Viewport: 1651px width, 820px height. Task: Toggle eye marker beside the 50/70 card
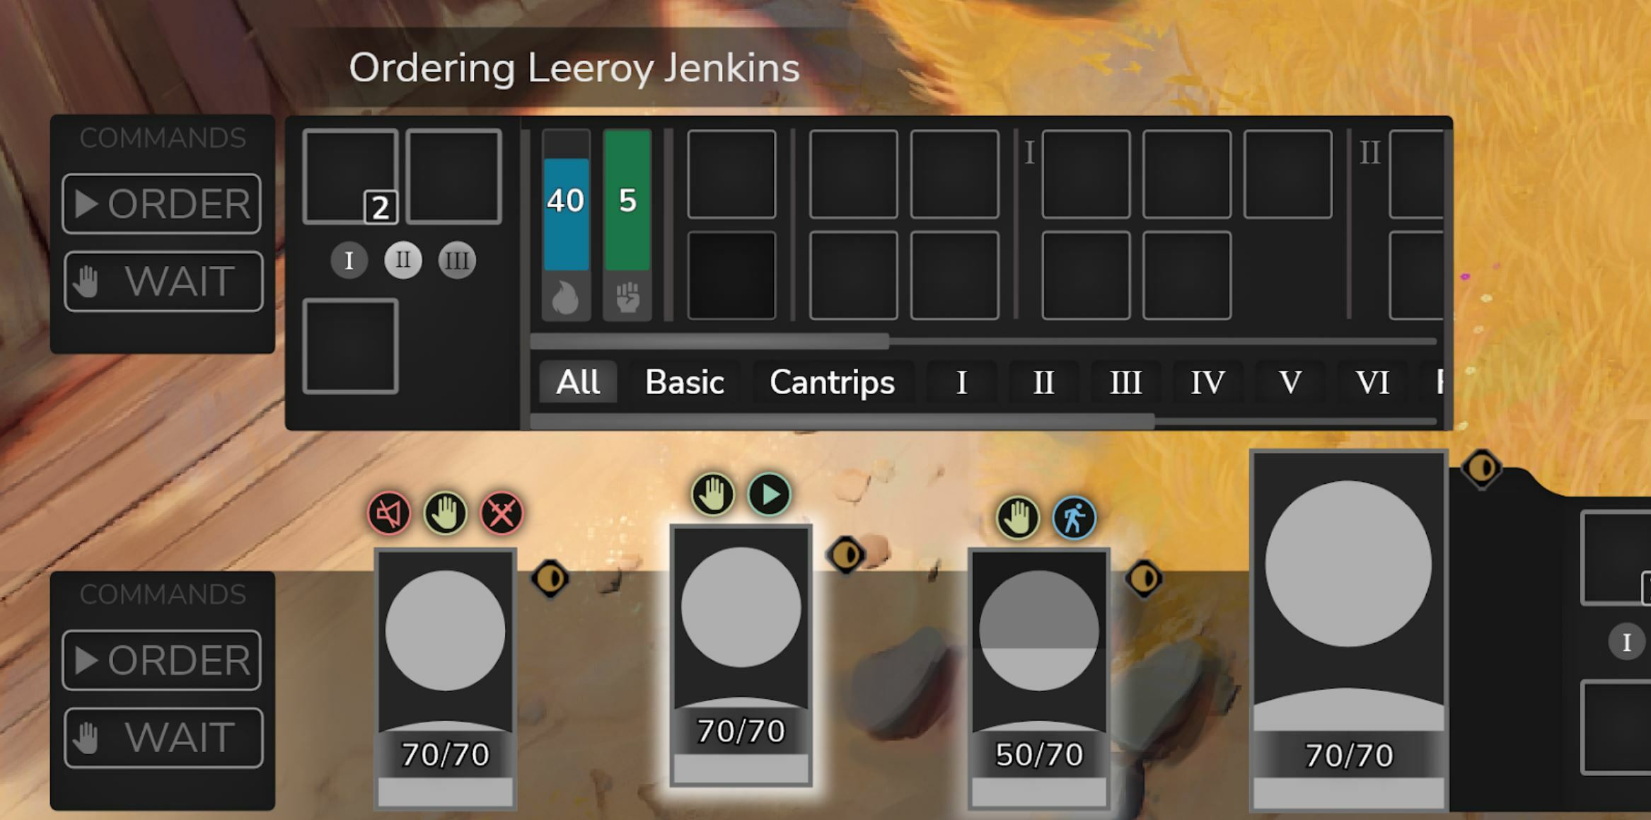click(1144, 579)
